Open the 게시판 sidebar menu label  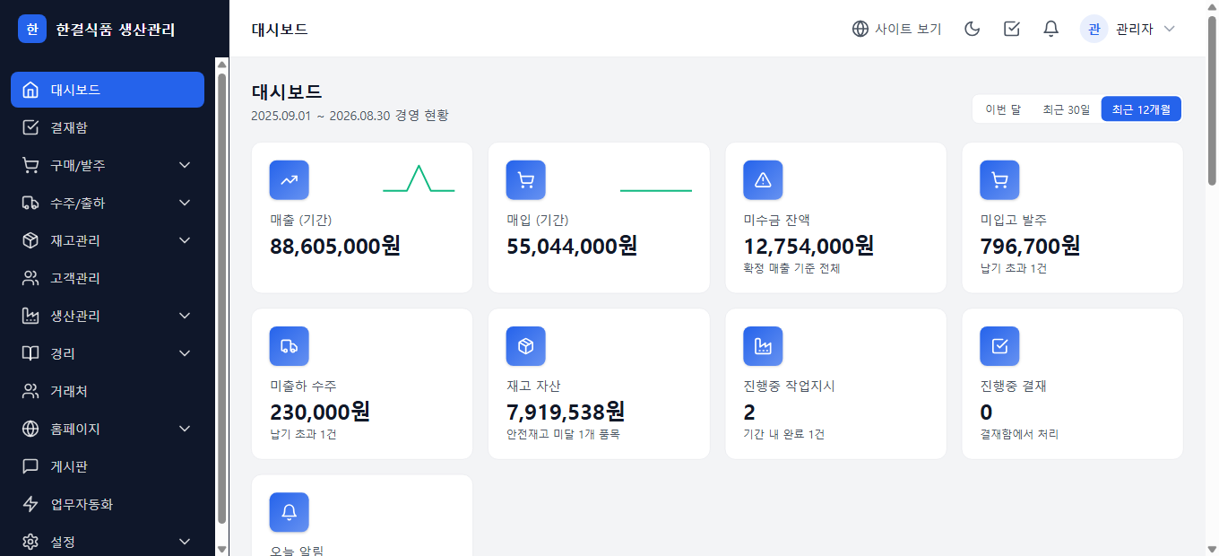coord(69,466)
